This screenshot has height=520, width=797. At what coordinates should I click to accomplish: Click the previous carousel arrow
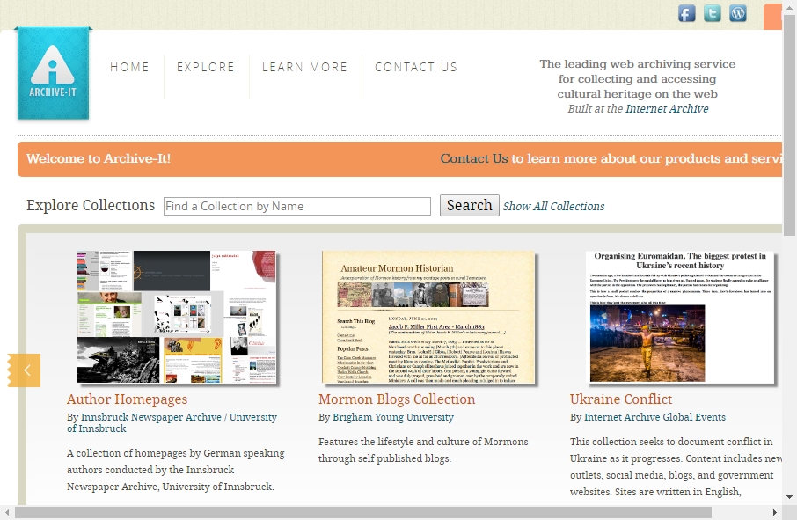25,370
